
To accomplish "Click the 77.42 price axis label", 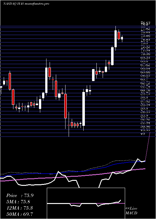I will [x=146, y=29].
